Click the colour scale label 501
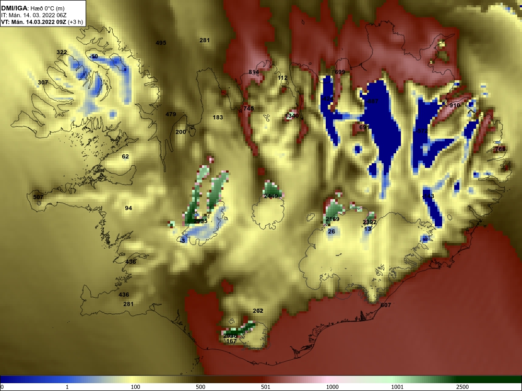This screenshot has width=522, height=391. pyautogui.click(x=266, y=387)
